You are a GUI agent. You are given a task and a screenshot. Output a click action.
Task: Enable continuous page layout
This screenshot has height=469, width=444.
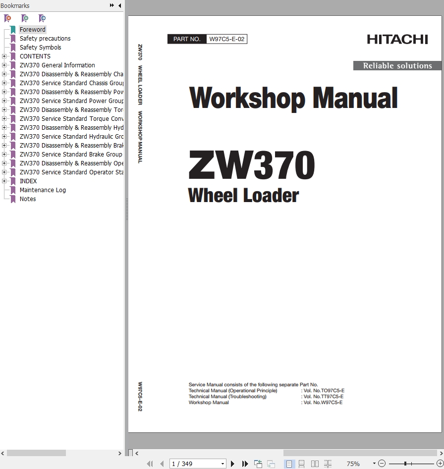click(x=302, y=464)
